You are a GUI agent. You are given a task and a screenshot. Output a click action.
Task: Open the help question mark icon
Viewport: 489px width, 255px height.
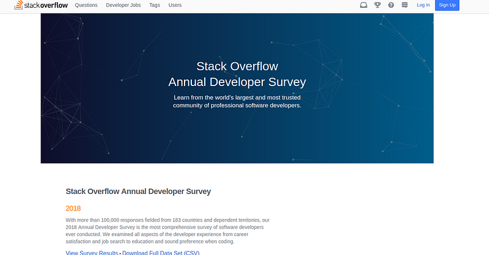[x=391, y=5]
